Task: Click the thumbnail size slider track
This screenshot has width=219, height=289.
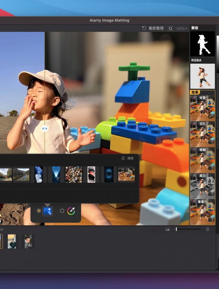Action: tap(188, 229)
